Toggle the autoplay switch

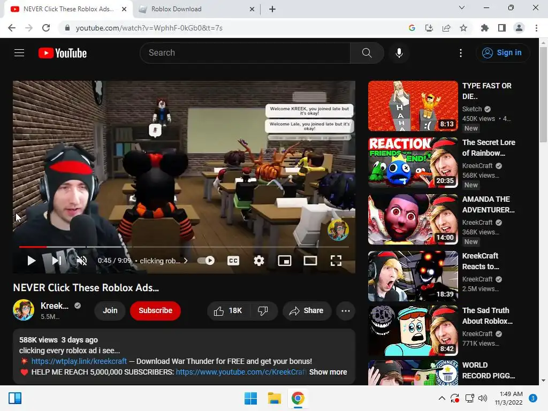click(x=206, y=261)
